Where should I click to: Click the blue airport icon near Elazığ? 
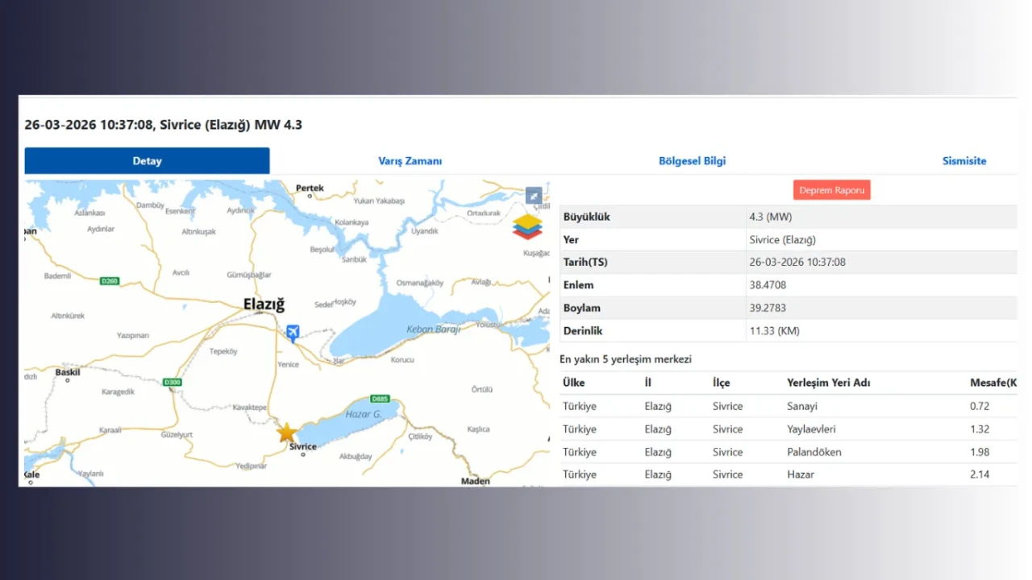293,332
